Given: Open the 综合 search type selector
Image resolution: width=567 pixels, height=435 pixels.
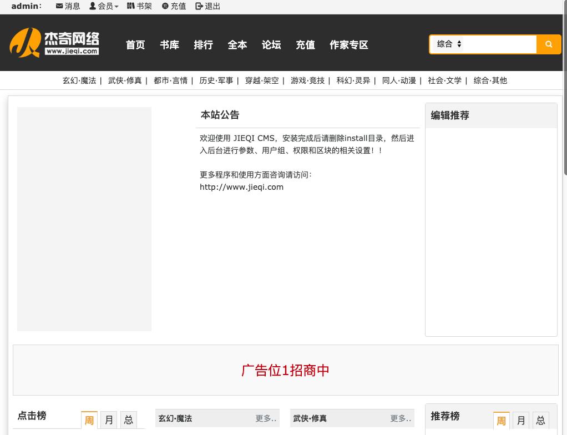Looking at the screenshot, I should (449, 44).
